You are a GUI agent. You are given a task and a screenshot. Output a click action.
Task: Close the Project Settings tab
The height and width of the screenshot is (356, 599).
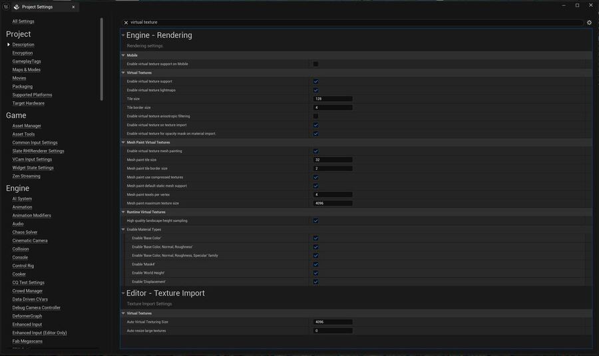click(73, 7)
